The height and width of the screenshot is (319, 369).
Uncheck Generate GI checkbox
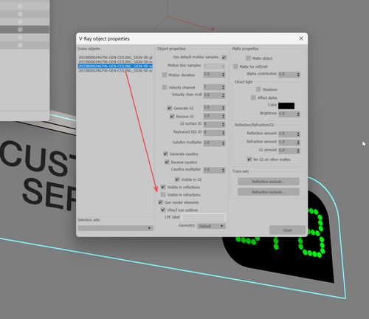click(x=170, y=108)
